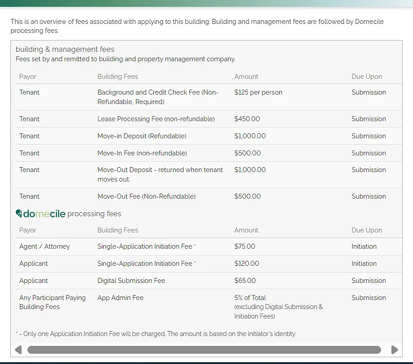Click the left scroll arrow
Screen dimensions: 413x364
coord(18,350)
